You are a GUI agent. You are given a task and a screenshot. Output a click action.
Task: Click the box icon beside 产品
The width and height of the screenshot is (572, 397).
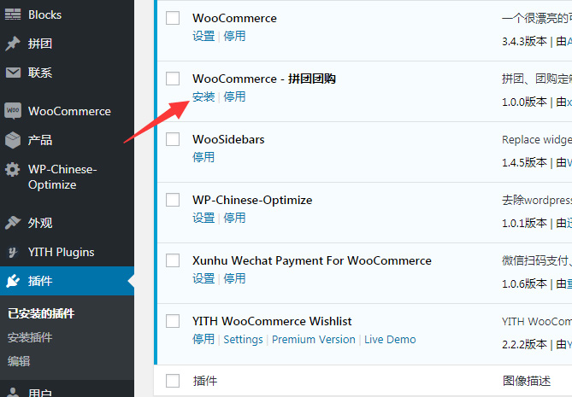click(13, 140)
